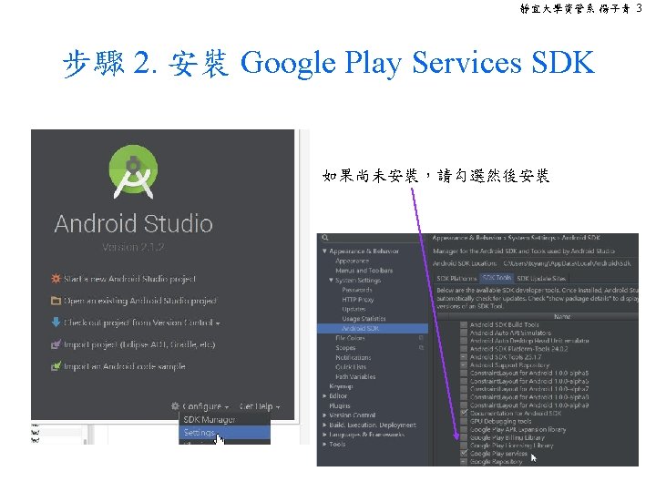Expand the Editor settings node
The image size is (656, 492).
pos(324,395)
